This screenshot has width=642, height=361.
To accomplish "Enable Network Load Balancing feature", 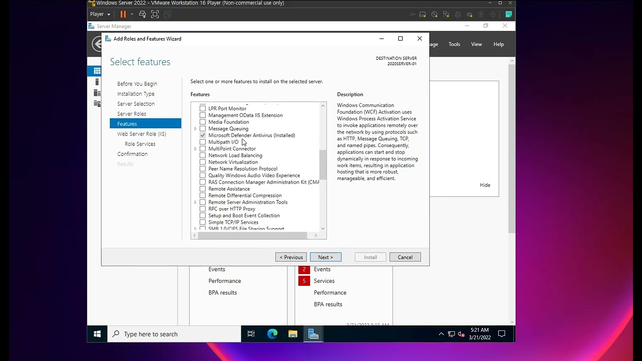I will click(203, 155).
